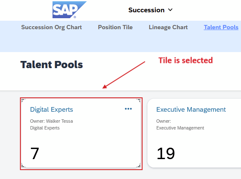Expand the chevron next to Succession
Viewport: 241px width, 179px height.
pos(170,10)
